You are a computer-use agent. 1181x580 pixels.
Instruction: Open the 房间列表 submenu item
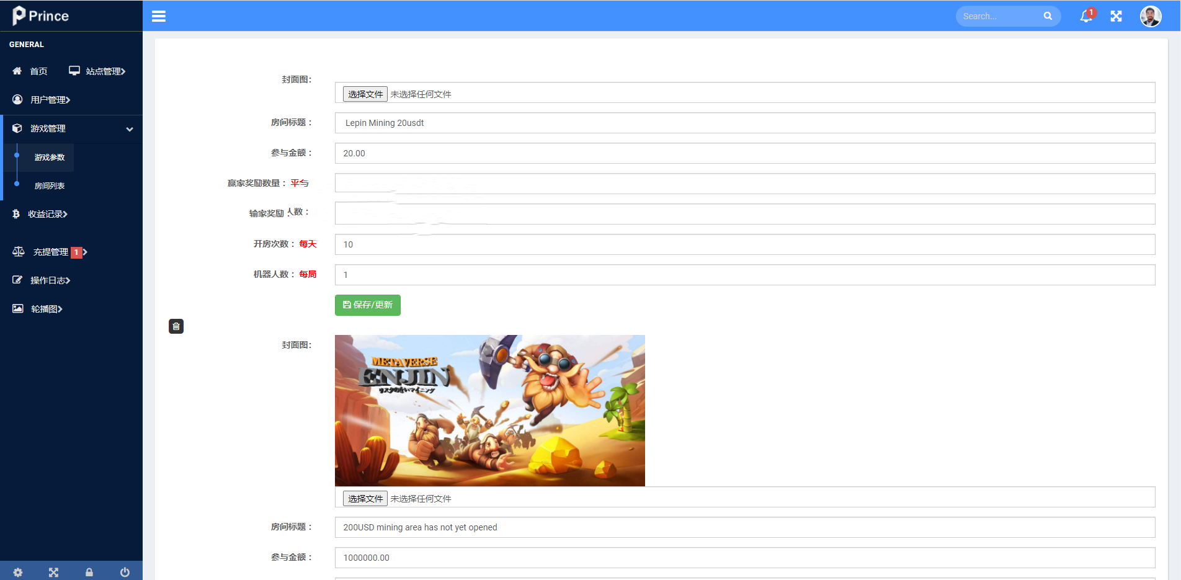(x=50, y=185)
